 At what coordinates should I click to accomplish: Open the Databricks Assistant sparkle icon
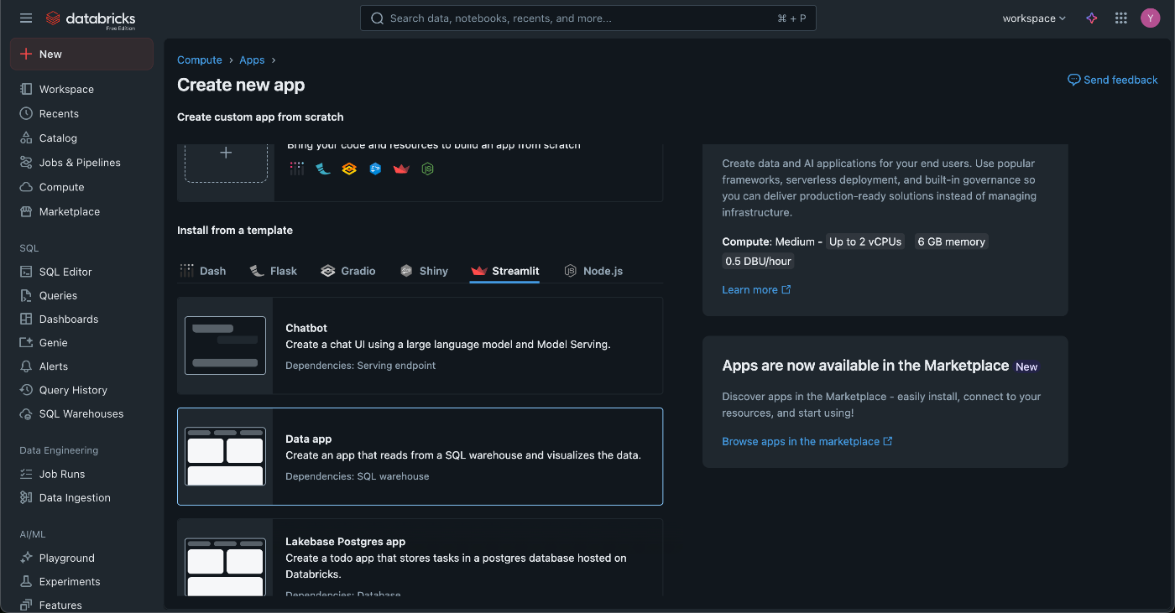[1092, 18]
